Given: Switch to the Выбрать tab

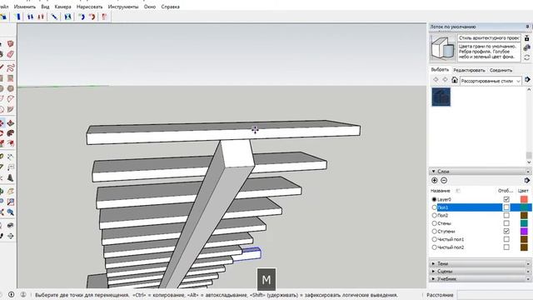Looking at the screenshot, I should (x=440, y=69).
